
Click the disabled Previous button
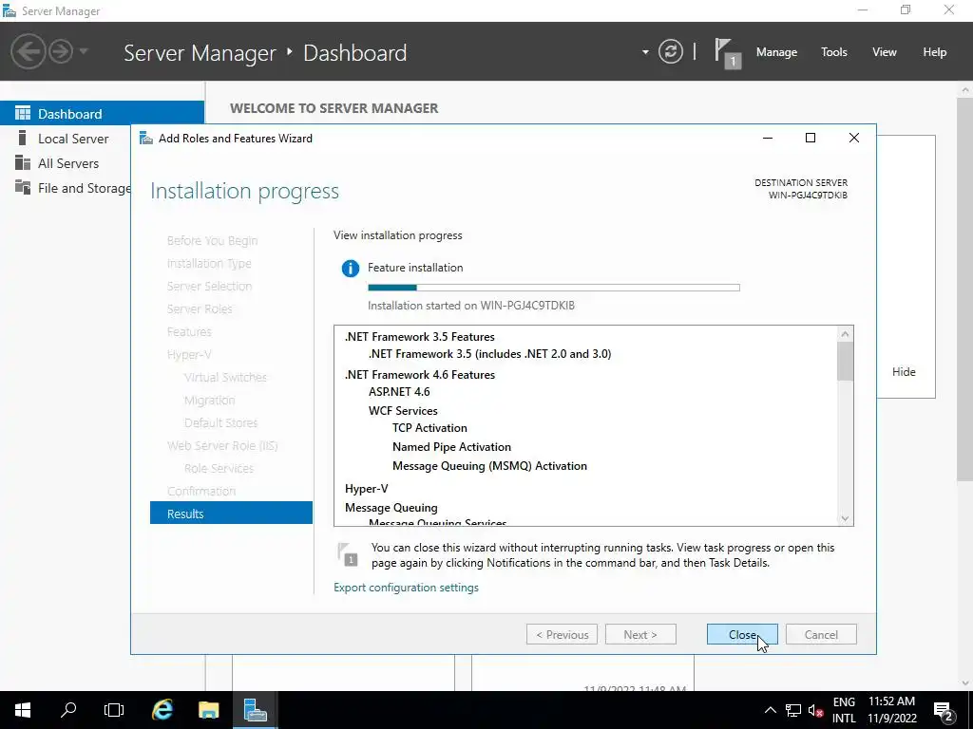[562, 634]
